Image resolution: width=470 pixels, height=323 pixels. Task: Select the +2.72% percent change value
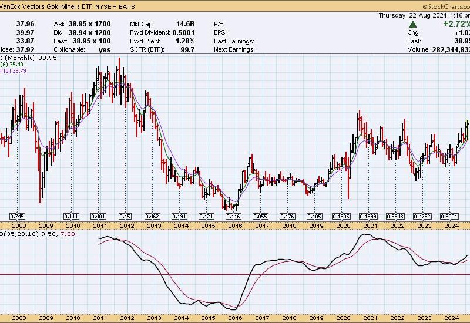click(456, 24)
